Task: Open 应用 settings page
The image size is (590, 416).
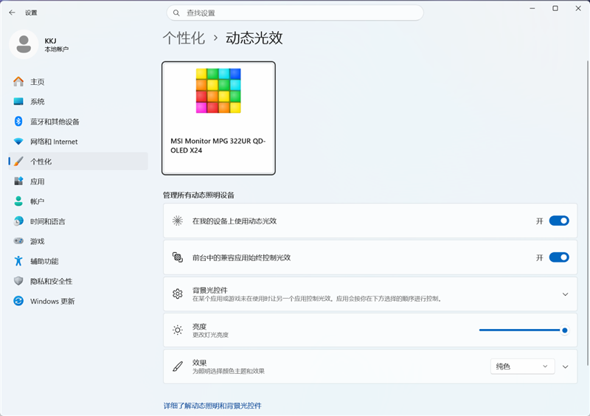Action: (x=78, y=181)
